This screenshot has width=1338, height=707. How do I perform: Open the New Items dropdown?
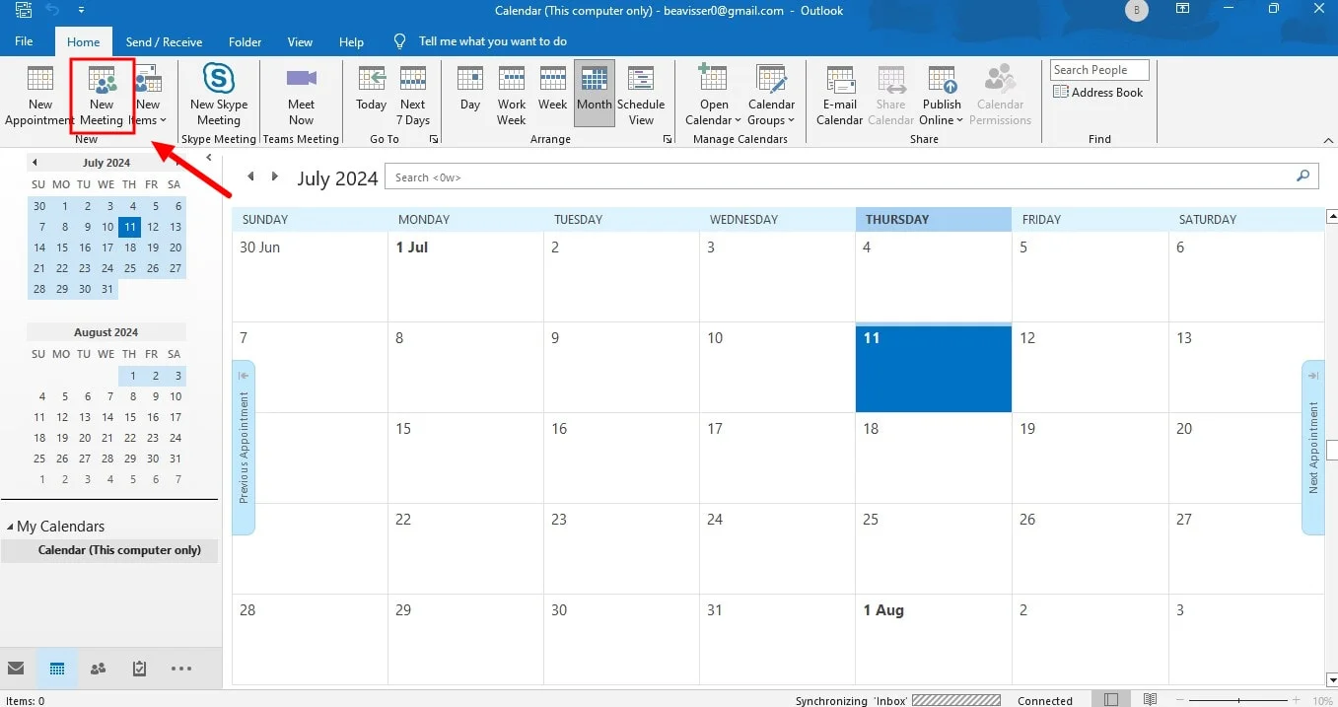pos(149,96)
